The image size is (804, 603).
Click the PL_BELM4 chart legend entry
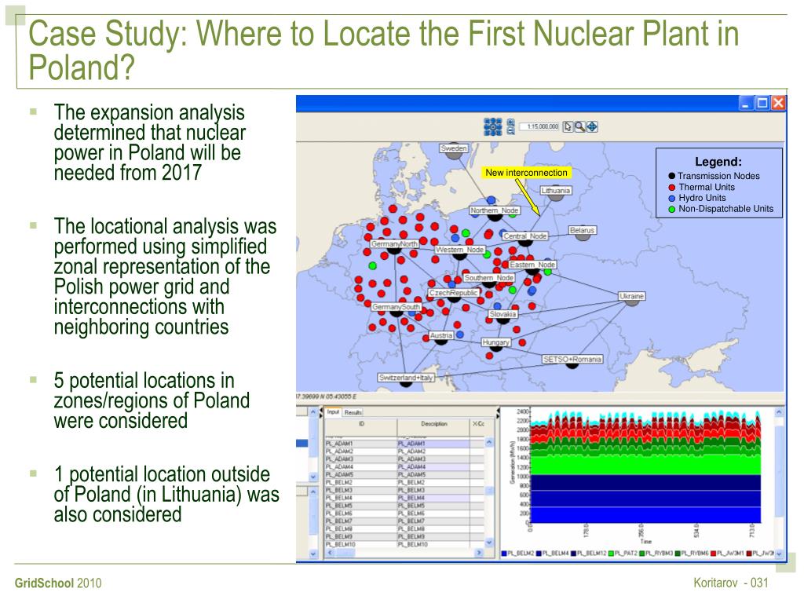click(x=552, y=554)
